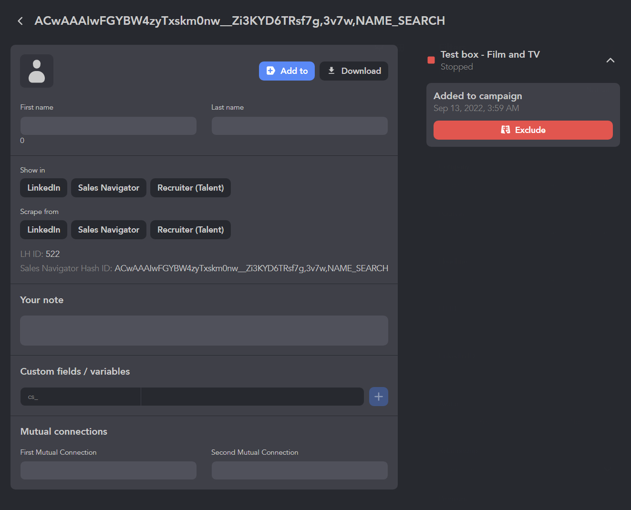The width and height of the screenshot is (631, 510).
Task: Select the Stopped status text
Action: 457,67
